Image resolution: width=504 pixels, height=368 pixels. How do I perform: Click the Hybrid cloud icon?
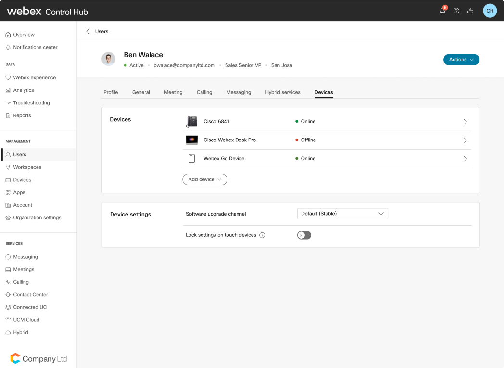click(x=8, y=332)
